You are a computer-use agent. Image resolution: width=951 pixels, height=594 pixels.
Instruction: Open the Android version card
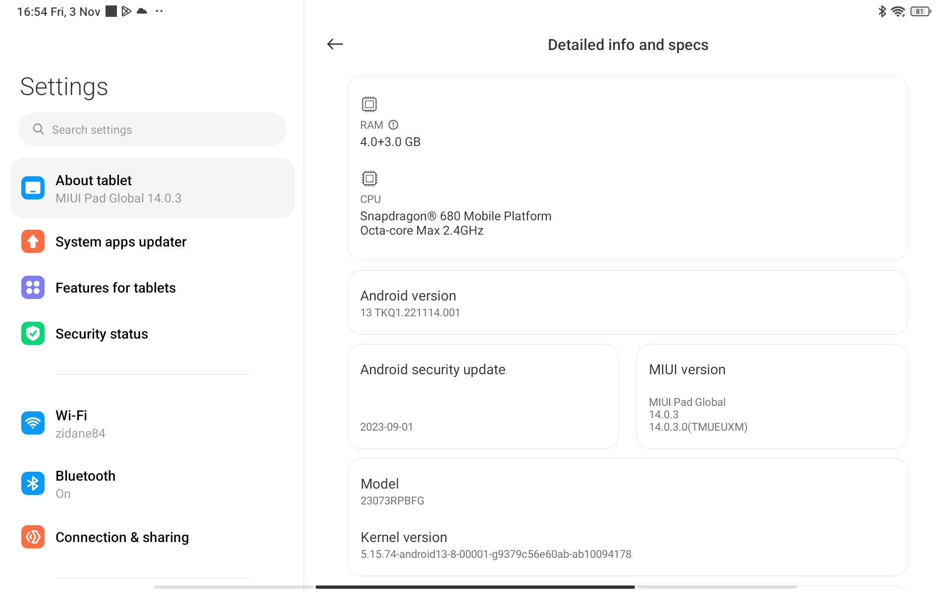click(627, 302)
